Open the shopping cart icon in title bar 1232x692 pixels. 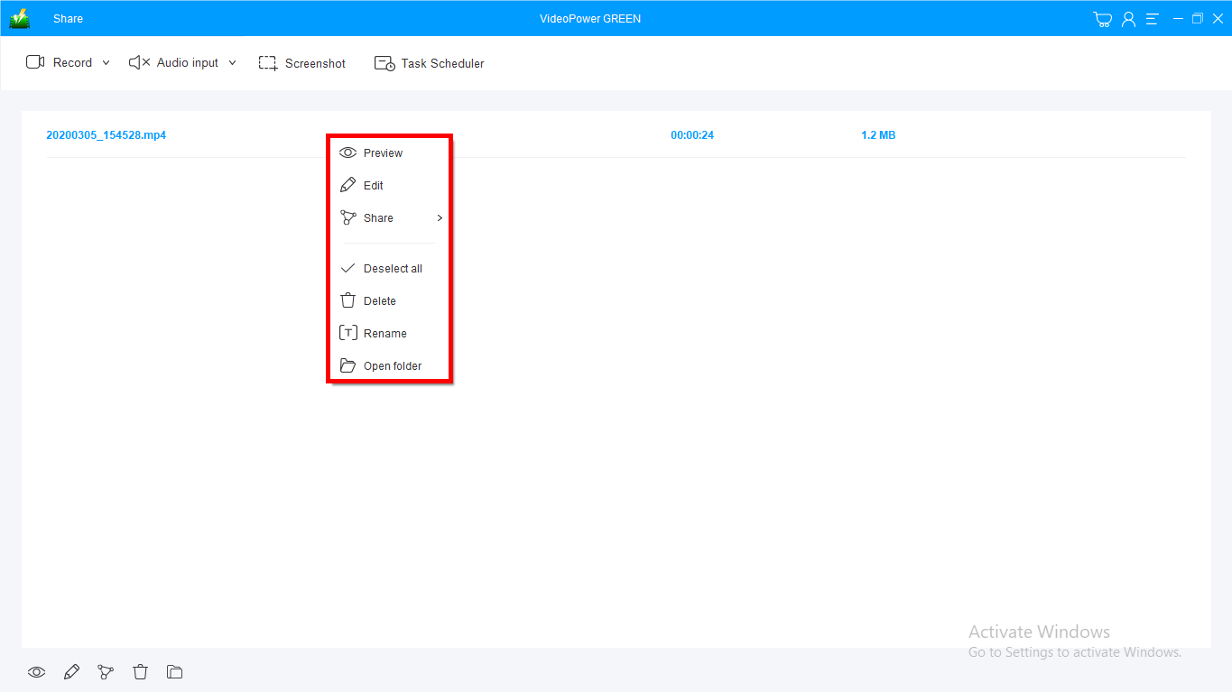(1102, 19)
